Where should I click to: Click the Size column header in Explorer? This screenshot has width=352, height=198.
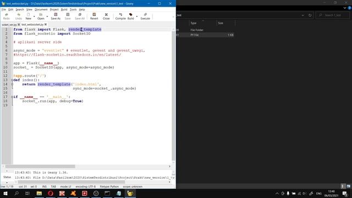click(x=221, y=23)
